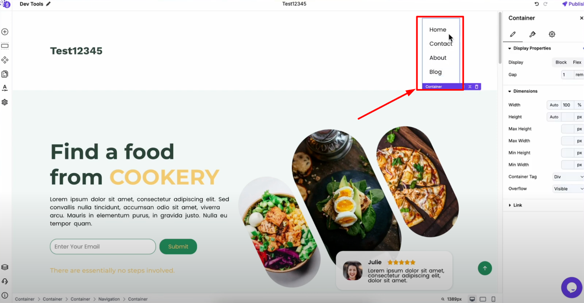Switch to the style brush tab
The height and width of the screenshot is (303, 584).
coord(532,34)
